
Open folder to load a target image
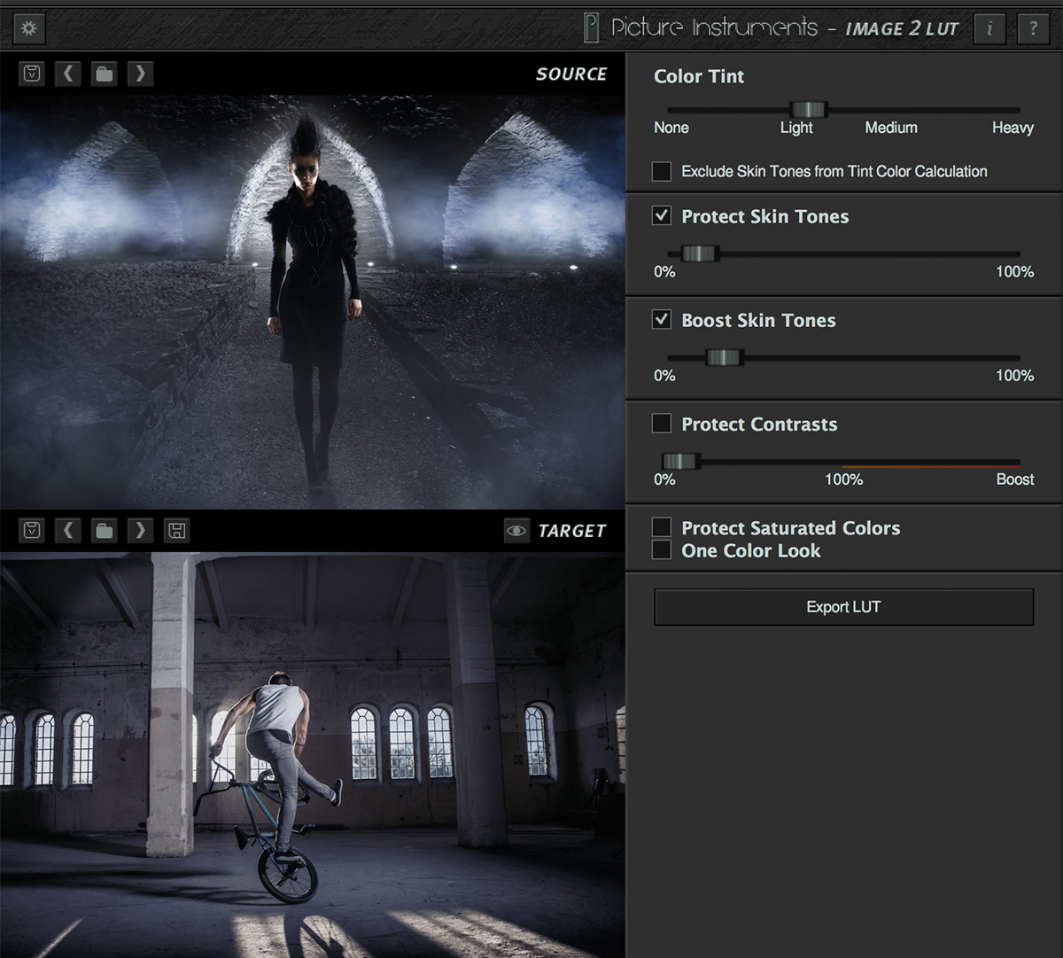click(x=105, y=531)
